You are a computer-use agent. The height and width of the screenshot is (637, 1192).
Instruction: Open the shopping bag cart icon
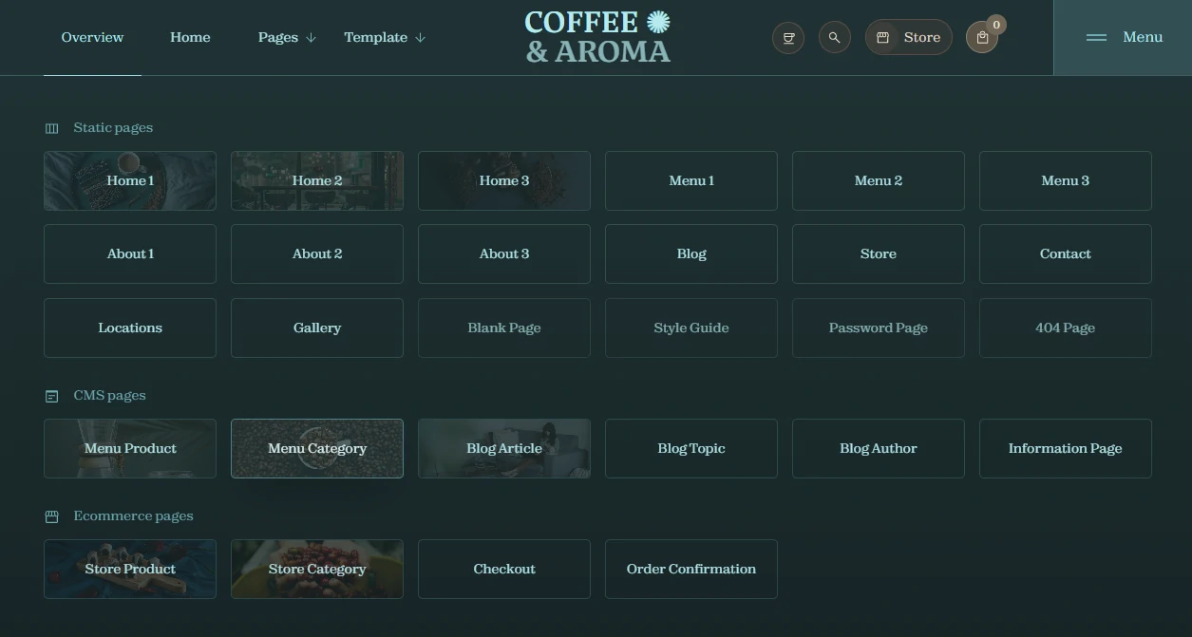point(982,38)
